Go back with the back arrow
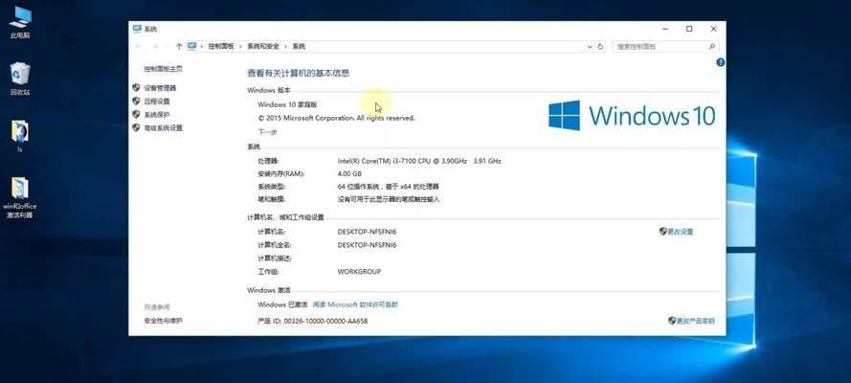Image resolution: width=851 pixels, height=383 pixels. pos(139,47)
